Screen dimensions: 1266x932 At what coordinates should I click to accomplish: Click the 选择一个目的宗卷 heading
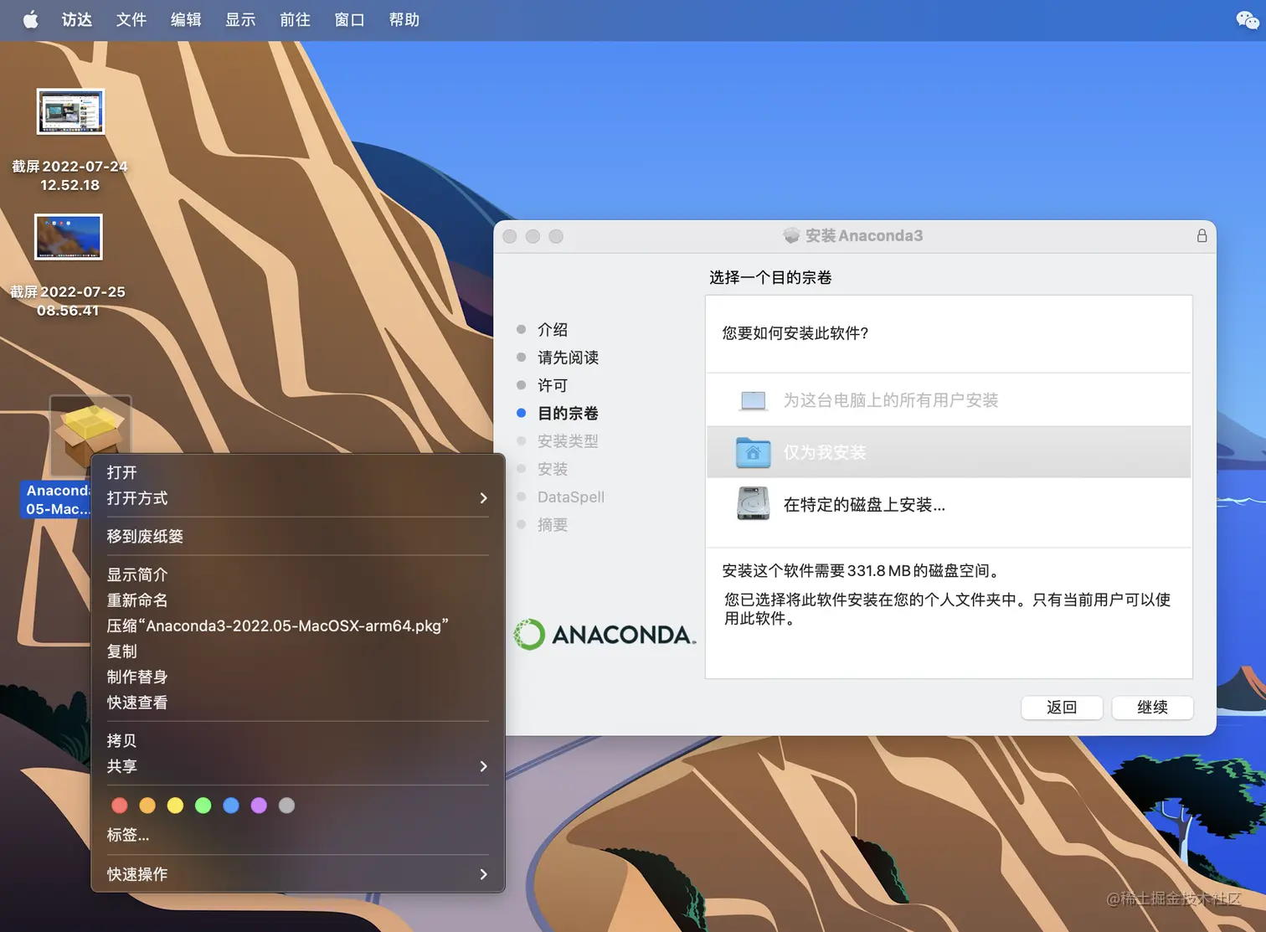770,278
